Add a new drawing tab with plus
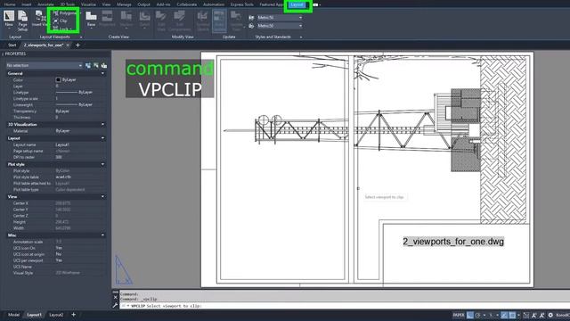The height and width of the screenshot is (321, 570). [77, 45]
